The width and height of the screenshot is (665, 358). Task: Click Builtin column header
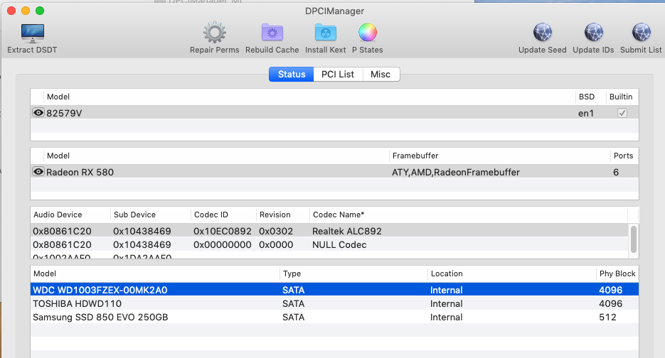621,97
